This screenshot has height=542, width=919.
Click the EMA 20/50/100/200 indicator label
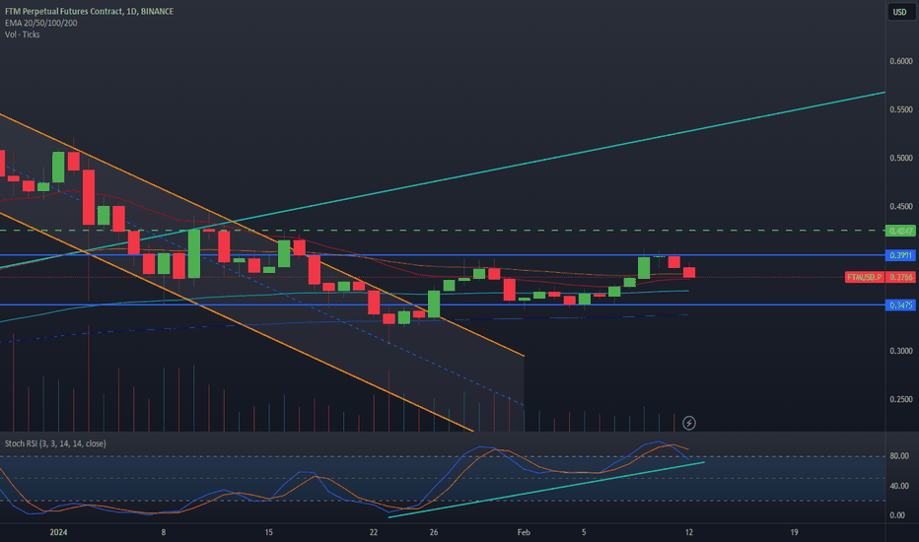pos(41,23)
